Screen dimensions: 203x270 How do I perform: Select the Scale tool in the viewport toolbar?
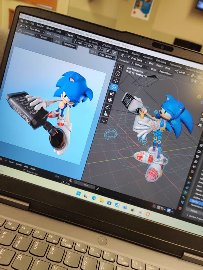pyautogui.click(x=112, y=94)
